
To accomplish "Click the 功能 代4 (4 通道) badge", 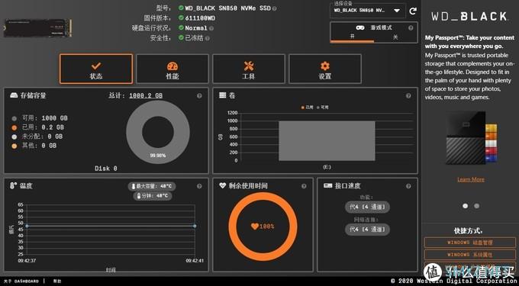I will 367,207.
